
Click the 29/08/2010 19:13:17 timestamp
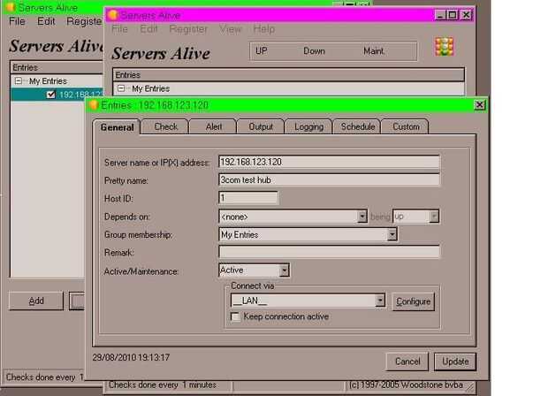coord(131,358)
